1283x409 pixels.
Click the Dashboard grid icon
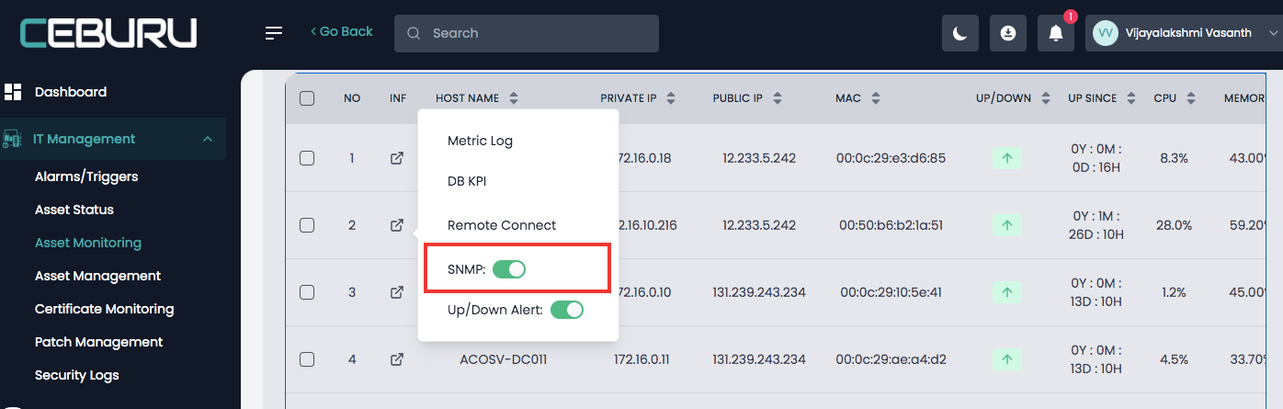pyautogui.click(x=13, y=92)
